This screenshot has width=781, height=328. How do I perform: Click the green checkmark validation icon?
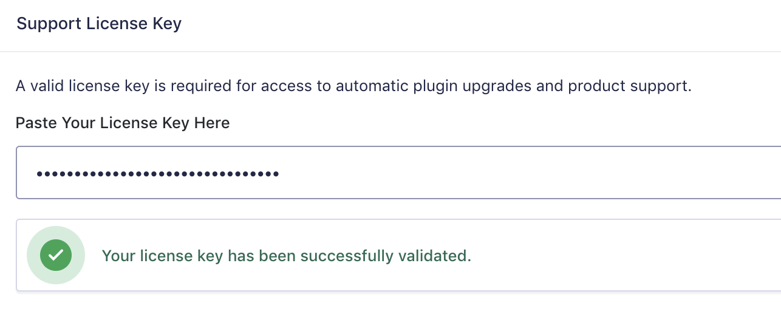point(56,255)
